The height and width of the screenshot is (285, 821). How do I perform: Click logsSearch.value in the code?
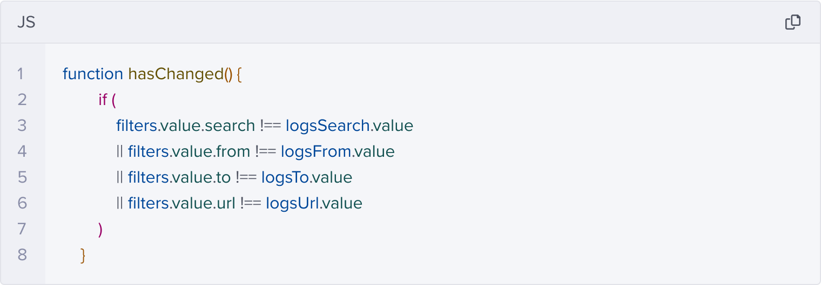pyautogui.click(x=349, y=126)
